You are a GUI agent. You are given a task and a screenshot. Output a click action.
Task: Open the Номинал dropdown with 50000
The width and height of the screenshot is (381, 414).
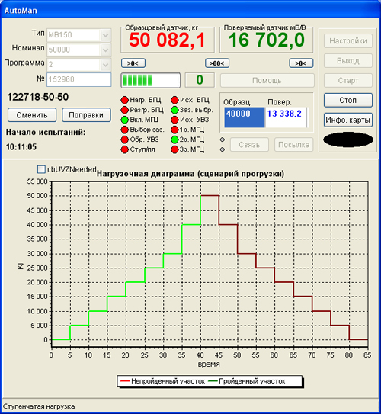coord(105,50)
